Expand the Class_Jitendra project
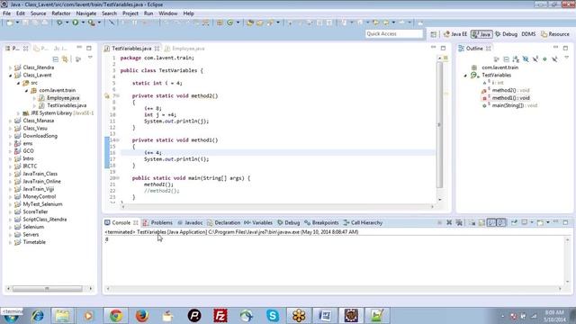Viewport: 576px width, 324px height. (x=10, y=67)
